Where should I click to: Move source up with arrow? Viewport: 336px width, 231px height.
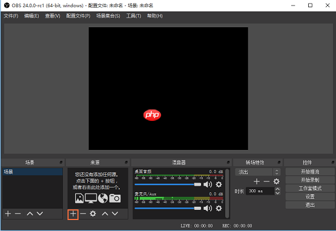105,213
